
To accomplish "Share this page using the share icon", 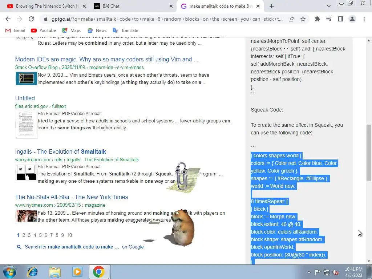I will [291, 19].
